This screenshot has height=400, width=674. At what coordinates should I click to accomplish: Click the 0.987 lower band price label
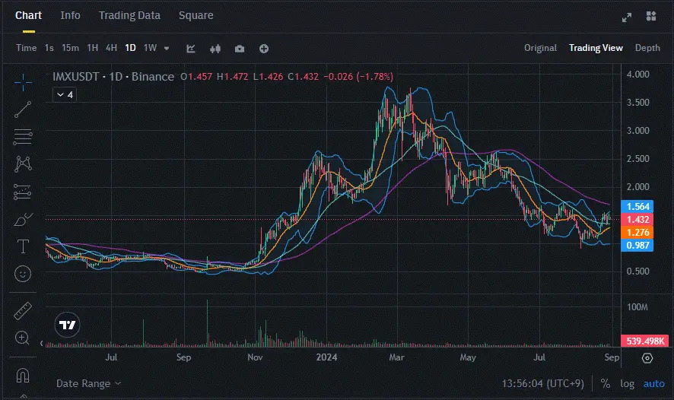point(637,246)
